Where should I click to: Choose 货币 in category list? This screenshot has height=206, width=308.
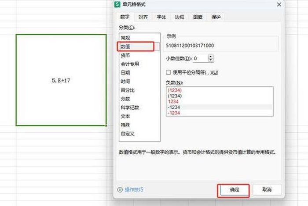pos(139,55)
